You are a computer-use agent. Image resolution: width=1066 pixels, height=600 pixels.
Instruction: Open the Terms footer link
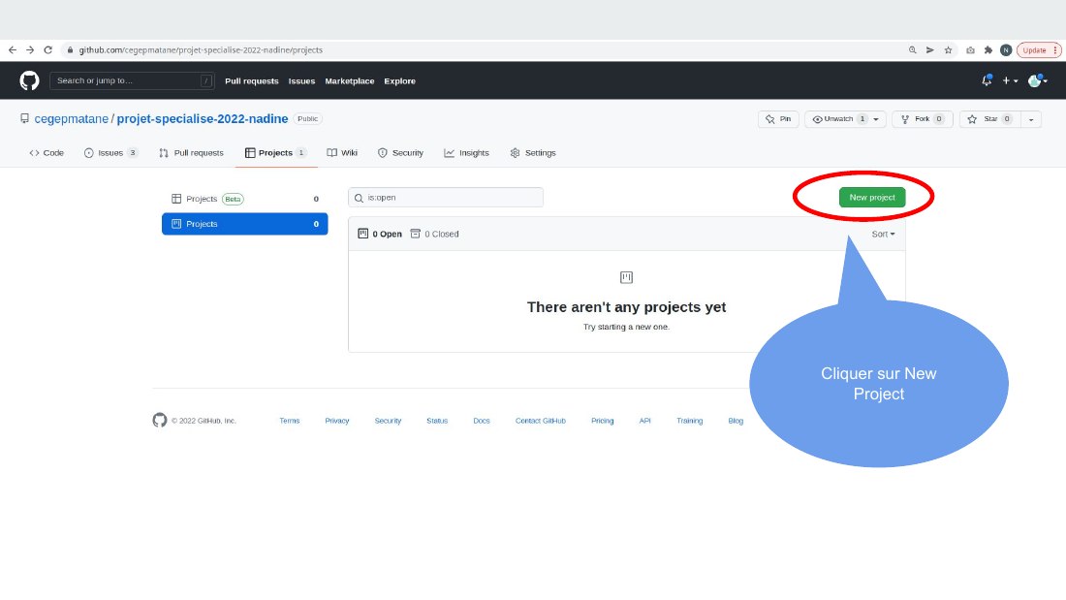coord(290,421)
